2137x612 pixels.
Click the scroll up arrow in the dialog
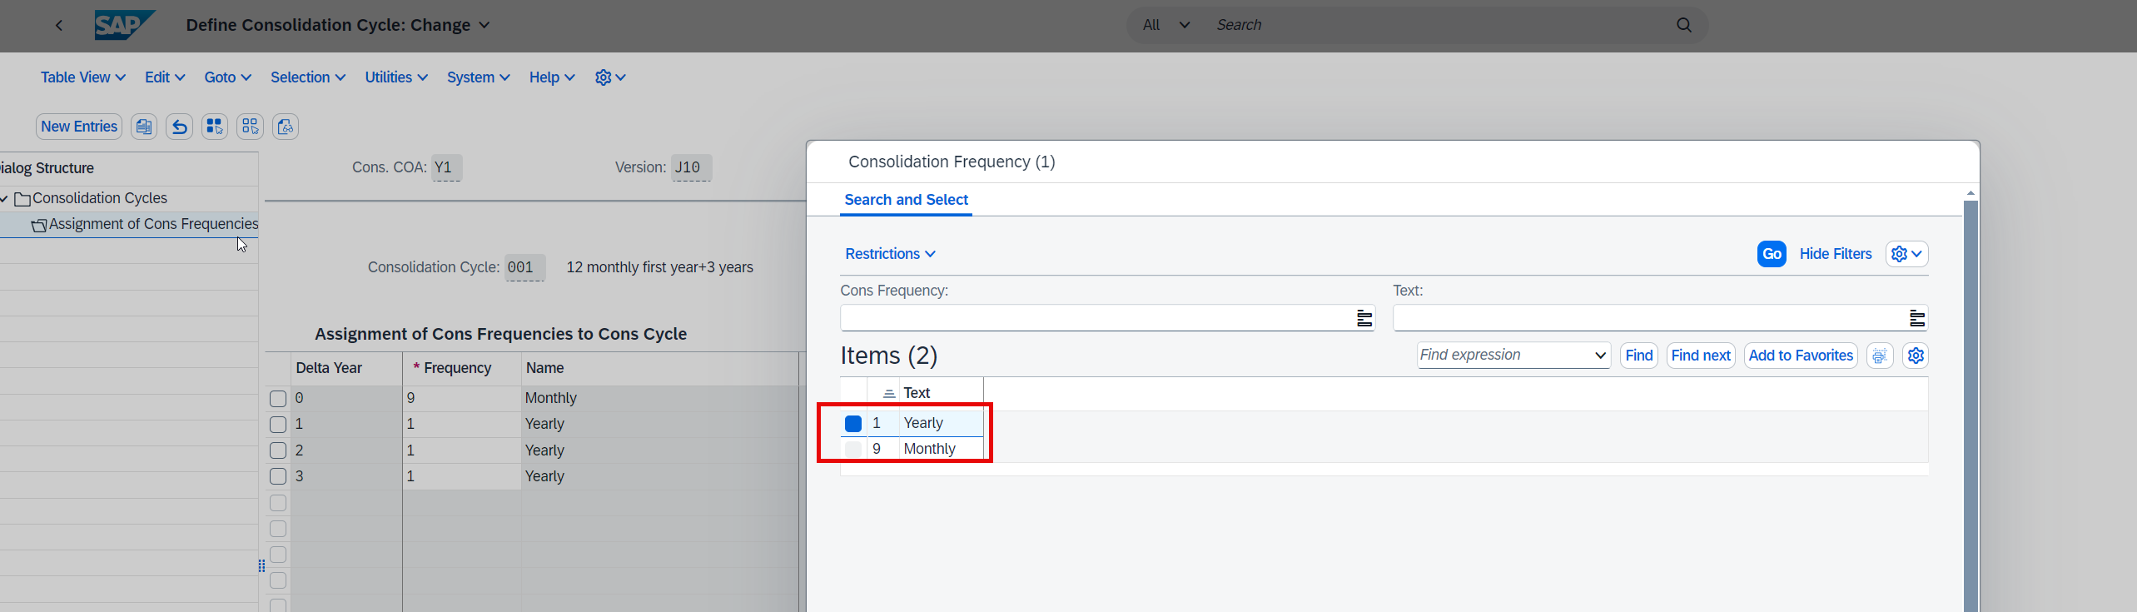tap(1971, 193)
